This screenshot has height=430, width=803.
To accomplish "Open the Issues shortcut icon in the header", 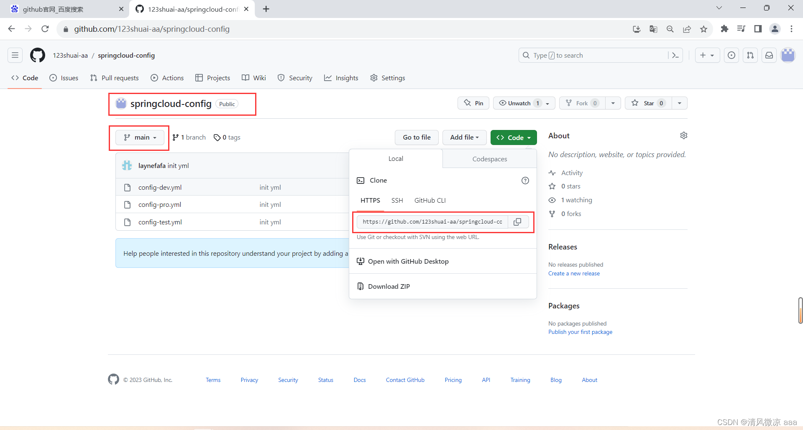I will pyautogui.click(x=731, y=55).
